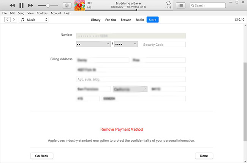Switch to the For You tab
The image size is (247, 163).
[111, 20]
